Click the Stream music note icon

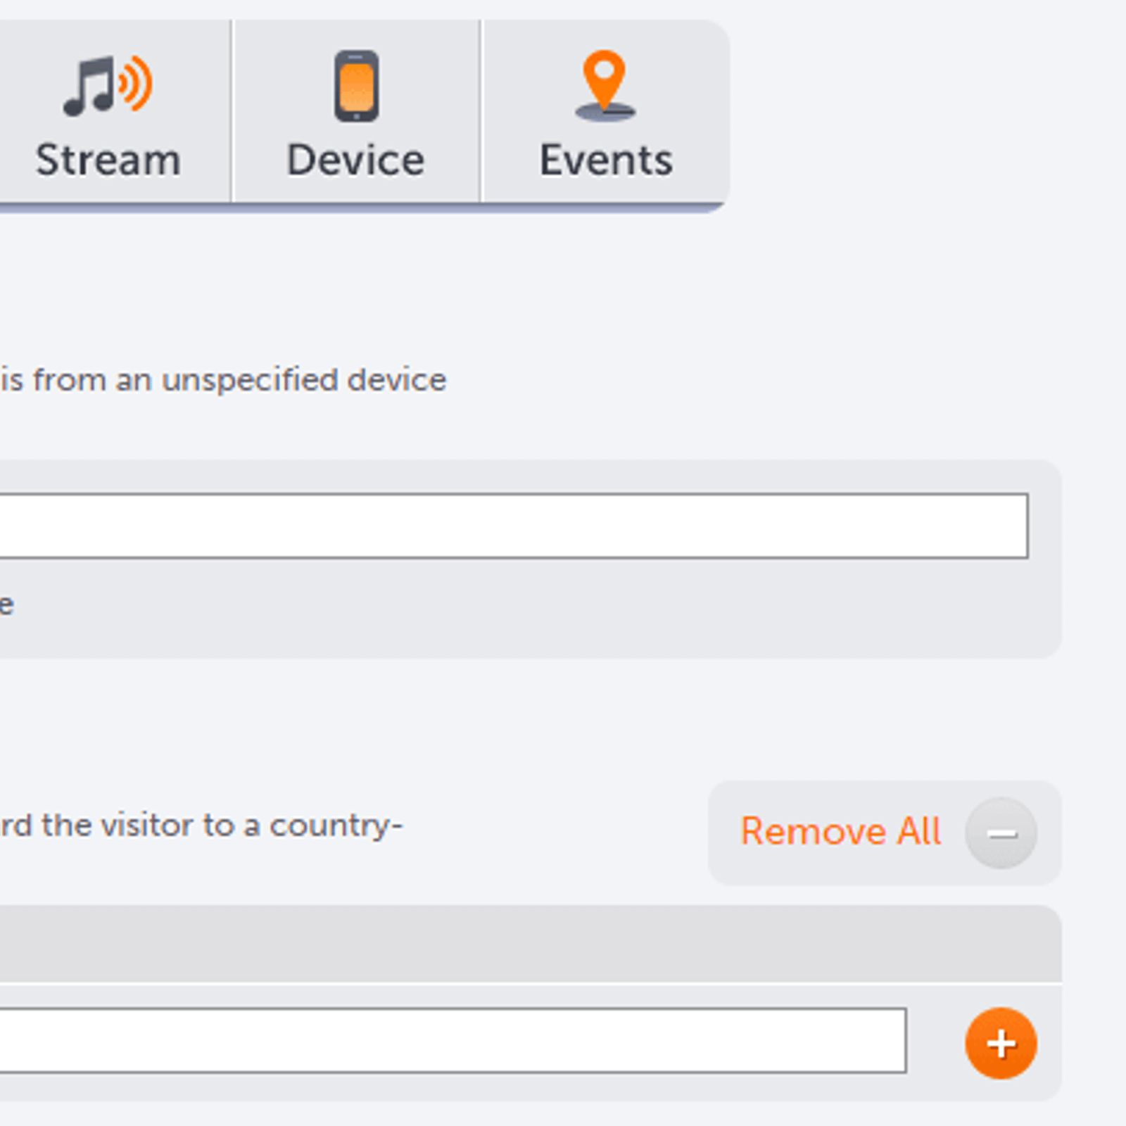(108, 85)
